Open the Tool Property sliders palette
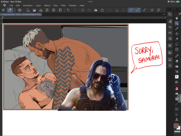The image size is (181, 136). pyautogui.click(x=170, y=27)
